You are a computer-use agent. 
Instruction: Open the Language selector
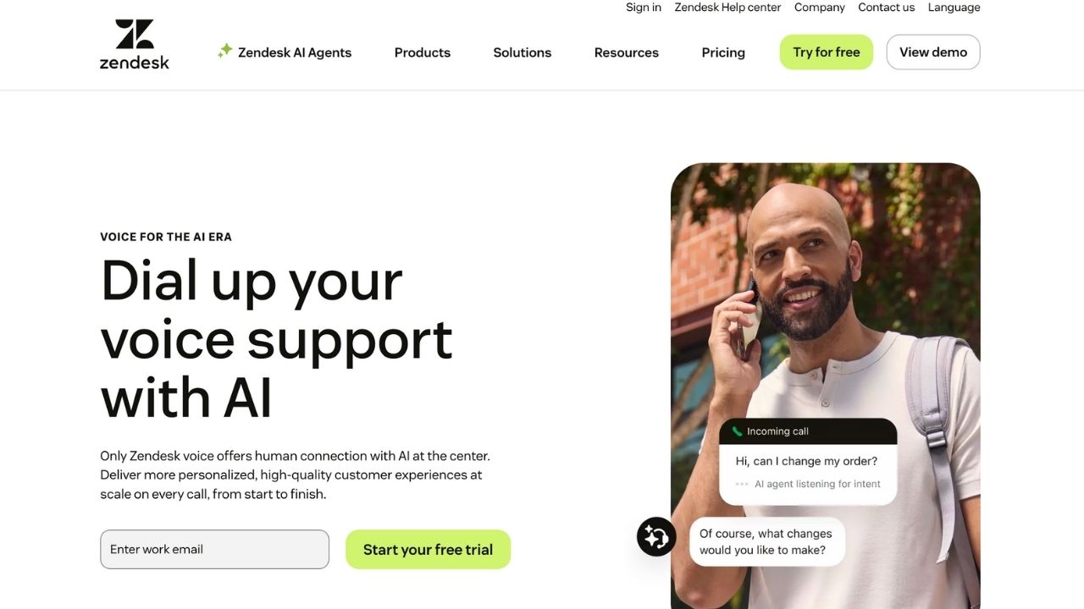point(954,8)
